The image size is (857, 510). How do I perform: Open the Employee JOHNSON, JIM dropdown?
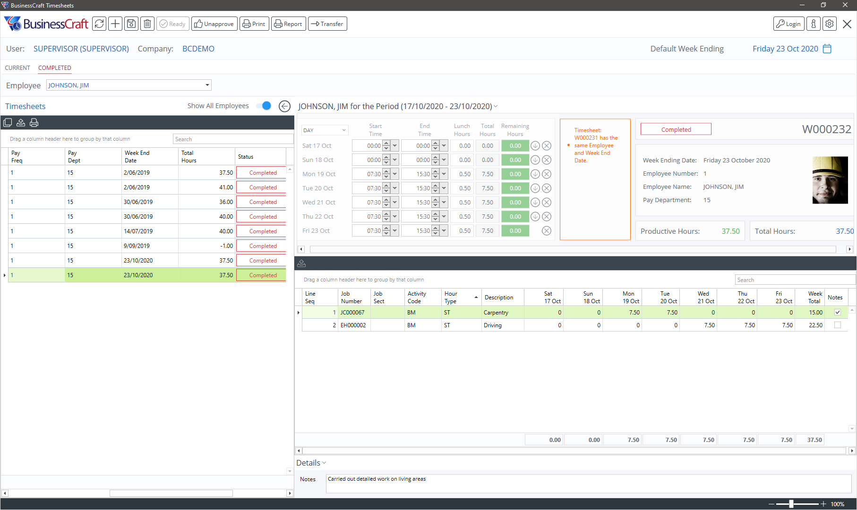pyautogui.click(x=207, y=85)
